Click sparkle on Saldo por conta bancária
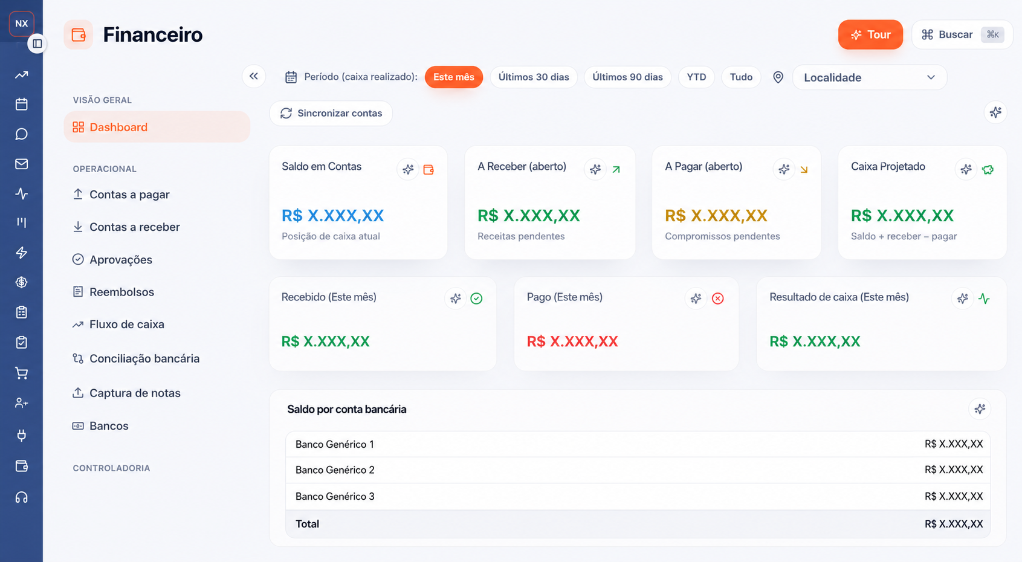This screenshot has height=562, width=1022. [980, 409]
